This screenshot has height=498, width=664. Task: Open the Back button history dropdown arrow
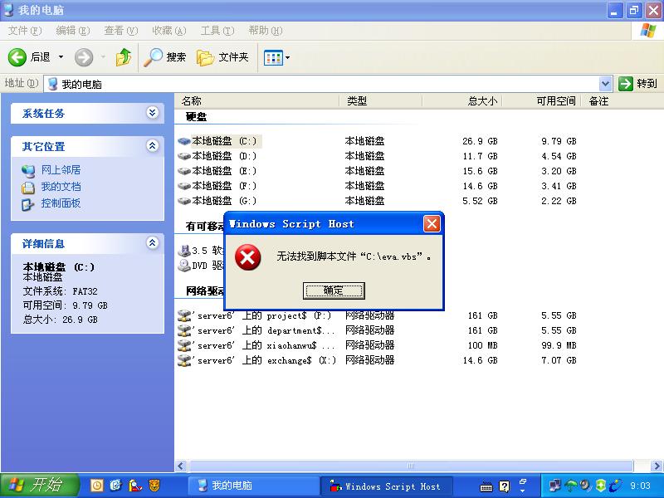pos(61,57)
